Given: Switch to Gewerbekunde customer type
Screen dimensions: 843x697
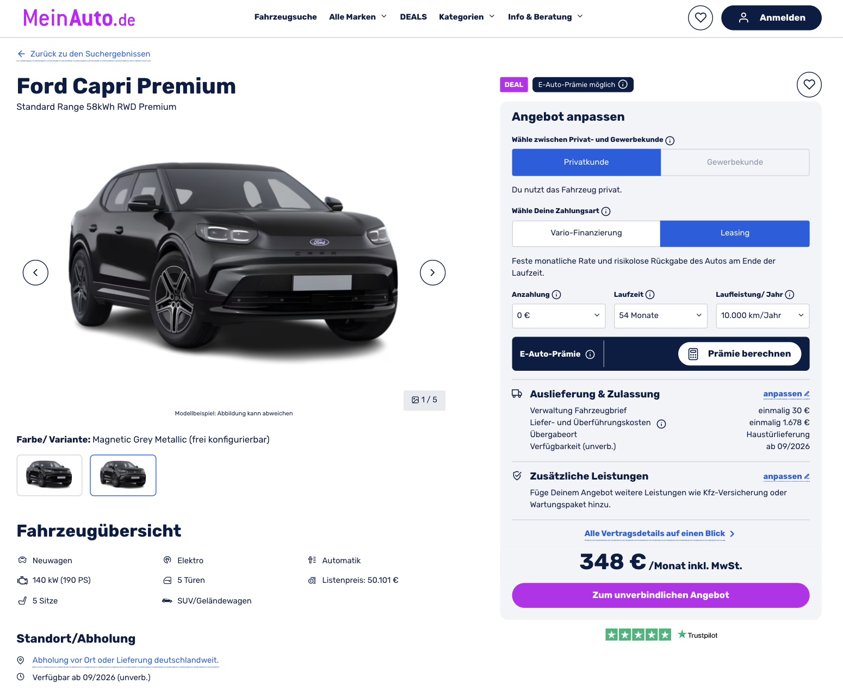Looking at the screenshot, I should click(735, 162).
